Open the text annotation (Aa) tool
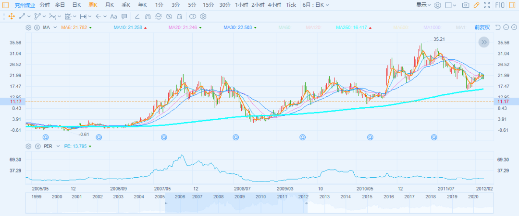This screenshot has height=216, width=519. (113, 16)
